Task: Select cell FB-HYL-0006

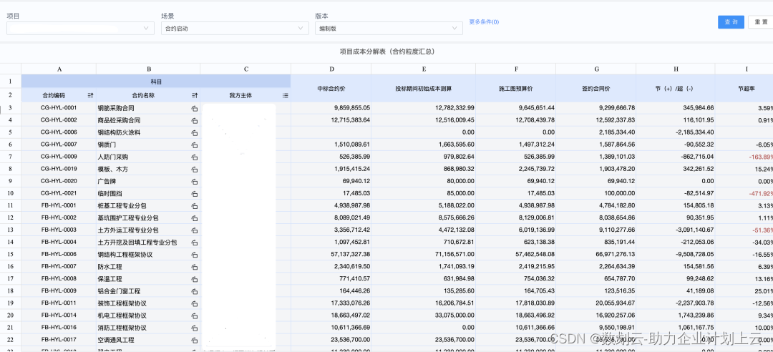Action: (59, 255)
